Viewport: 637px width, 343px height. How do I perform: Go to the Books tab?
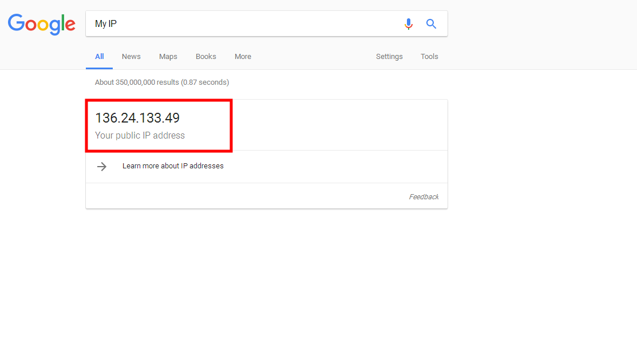(206, 57)
